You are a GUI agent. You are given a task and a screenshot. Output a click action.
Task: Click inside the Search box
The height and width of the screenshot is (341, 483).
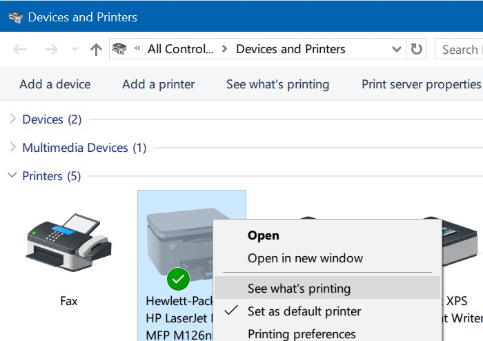[x=460, y=50]
